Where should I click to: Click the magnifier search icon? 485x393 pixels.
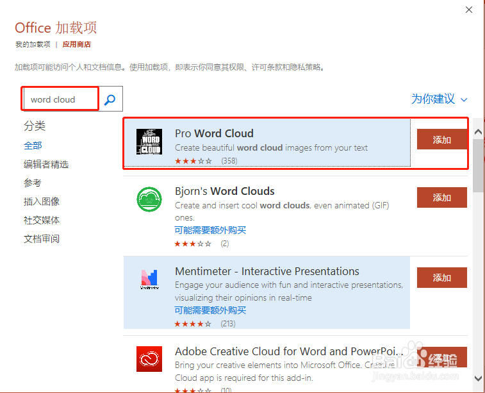pos(110,99)
